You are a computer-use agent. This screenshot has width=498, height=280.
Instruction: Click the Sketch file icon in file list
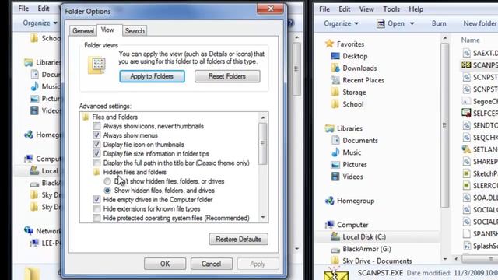point(466,173)
